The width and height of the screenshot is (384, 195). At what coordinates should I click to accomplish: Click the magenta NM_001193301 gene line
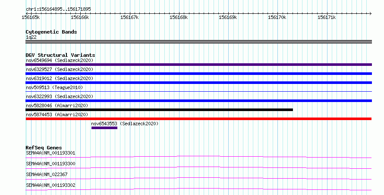coord(198,157)
